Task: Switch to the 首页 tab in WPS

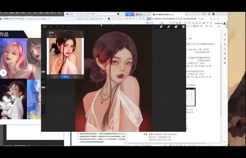Action: click(130, 14)
